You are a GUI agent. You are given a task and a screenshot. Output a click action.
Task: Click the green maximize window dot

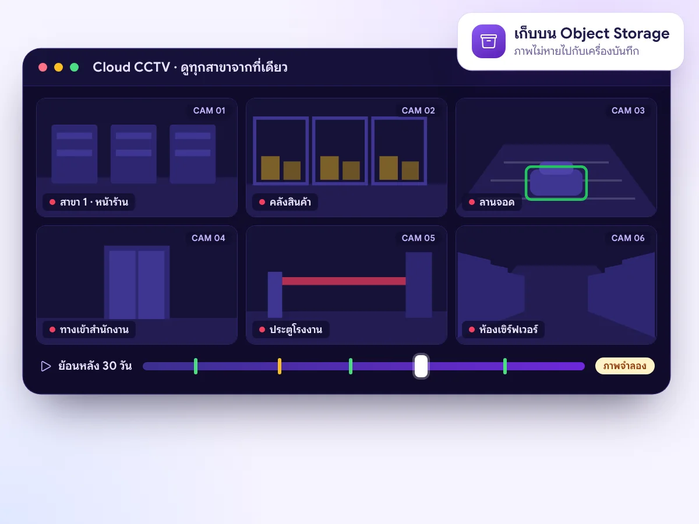coord(75,67)
